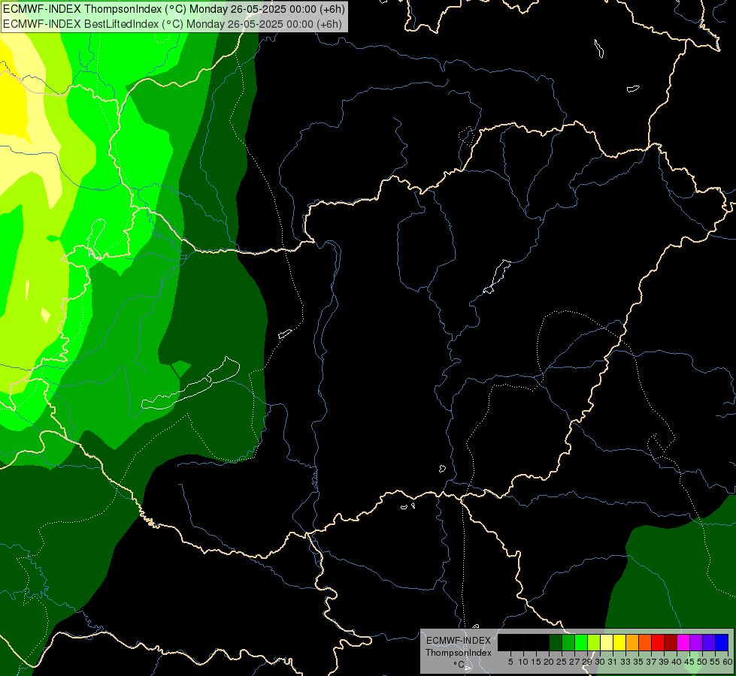This screenshot has width=736, height=676.
Task: Select the bright green 27-29 legend swatch
Action: coord(581,642)
